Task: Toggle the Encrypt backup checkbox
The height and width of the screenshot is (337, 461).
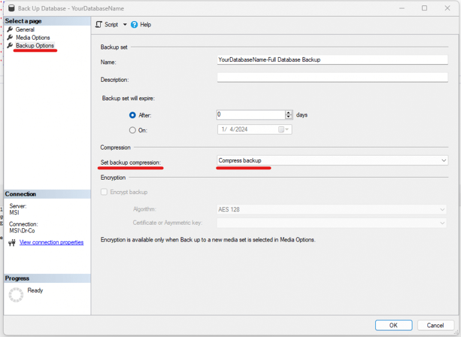Action: point(104,192)
